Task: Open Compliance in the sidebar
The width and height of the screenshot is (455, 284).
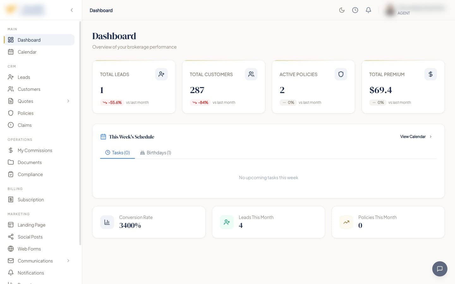Action: [x=39, y=174]
